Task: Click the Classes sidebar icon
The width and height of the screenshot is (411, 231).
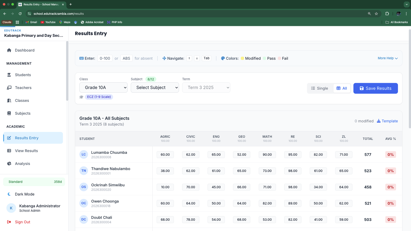Action: pos(9,101)
